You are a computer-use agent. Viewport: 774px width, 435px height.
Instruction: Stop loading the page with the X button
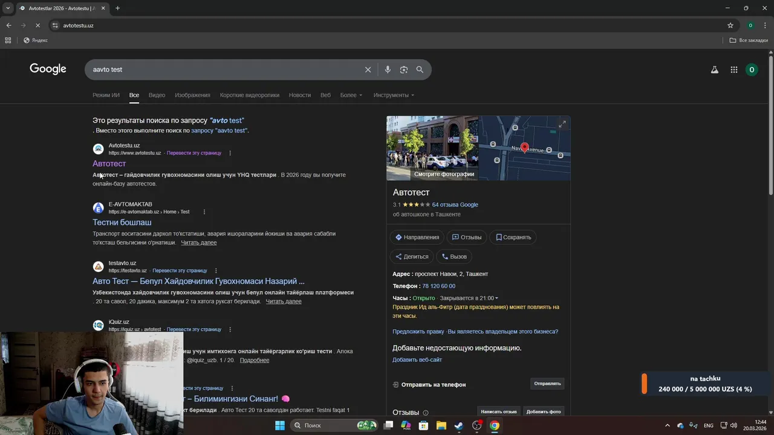tap(37, 25)
